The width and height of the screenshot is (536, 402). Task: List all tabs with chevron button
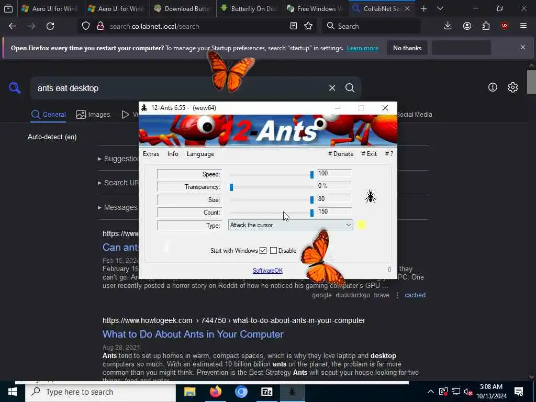(440, 8)
